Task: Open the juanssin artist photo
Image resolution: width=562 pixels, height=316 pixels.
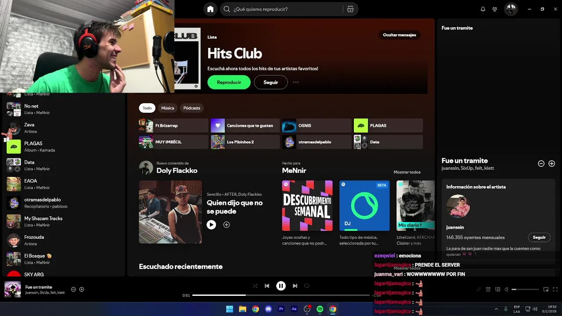Action: (458, 206)
